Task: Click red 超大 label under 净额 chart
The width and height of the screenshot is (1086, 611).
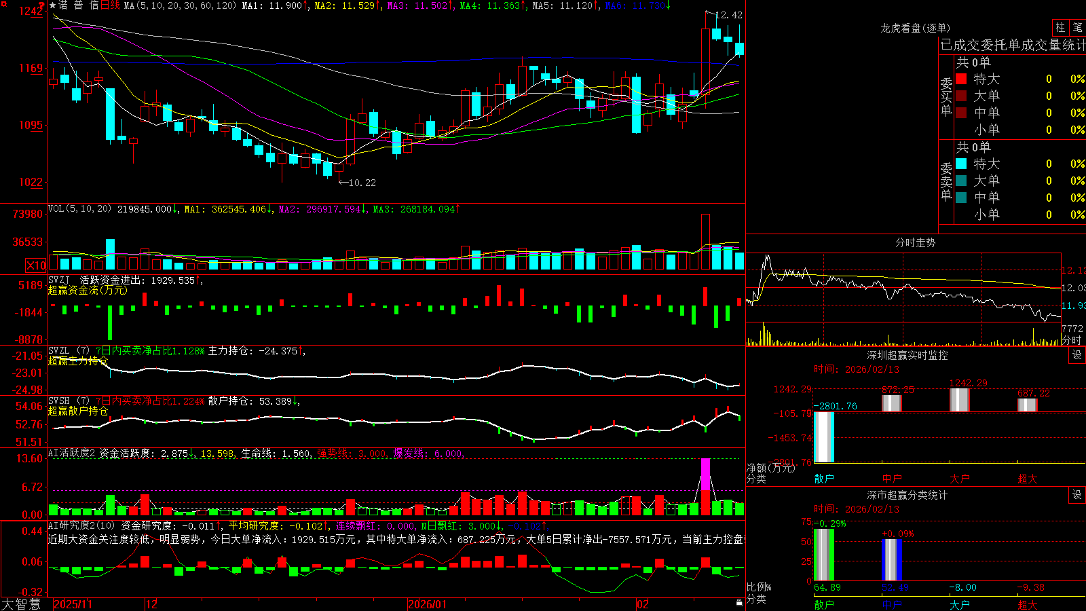Action: point(1028,479)
